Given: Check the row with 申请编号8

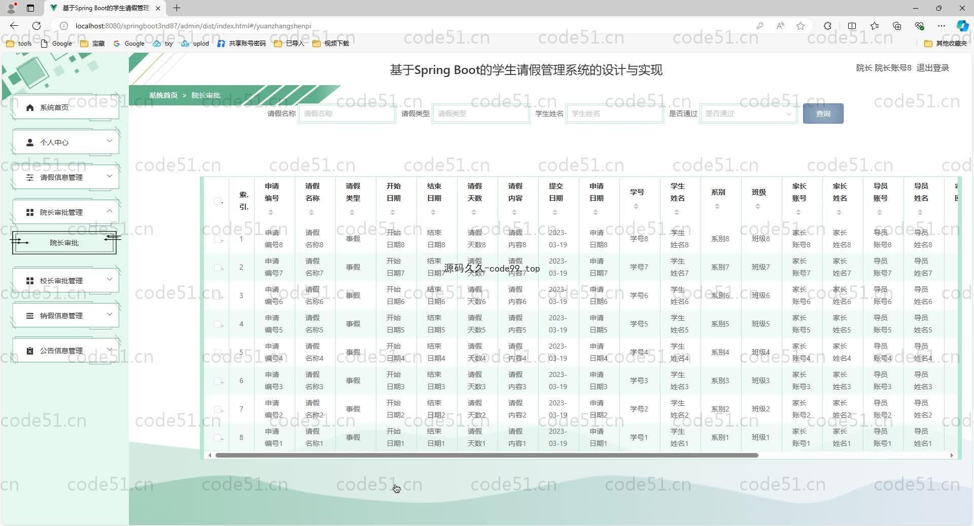Looking at the screenshot, I should pyautogui.click(x=217, y=239).
